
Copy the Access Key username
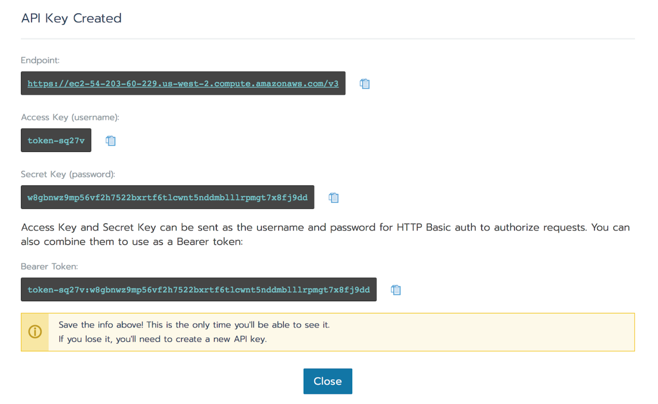point(111,141)
